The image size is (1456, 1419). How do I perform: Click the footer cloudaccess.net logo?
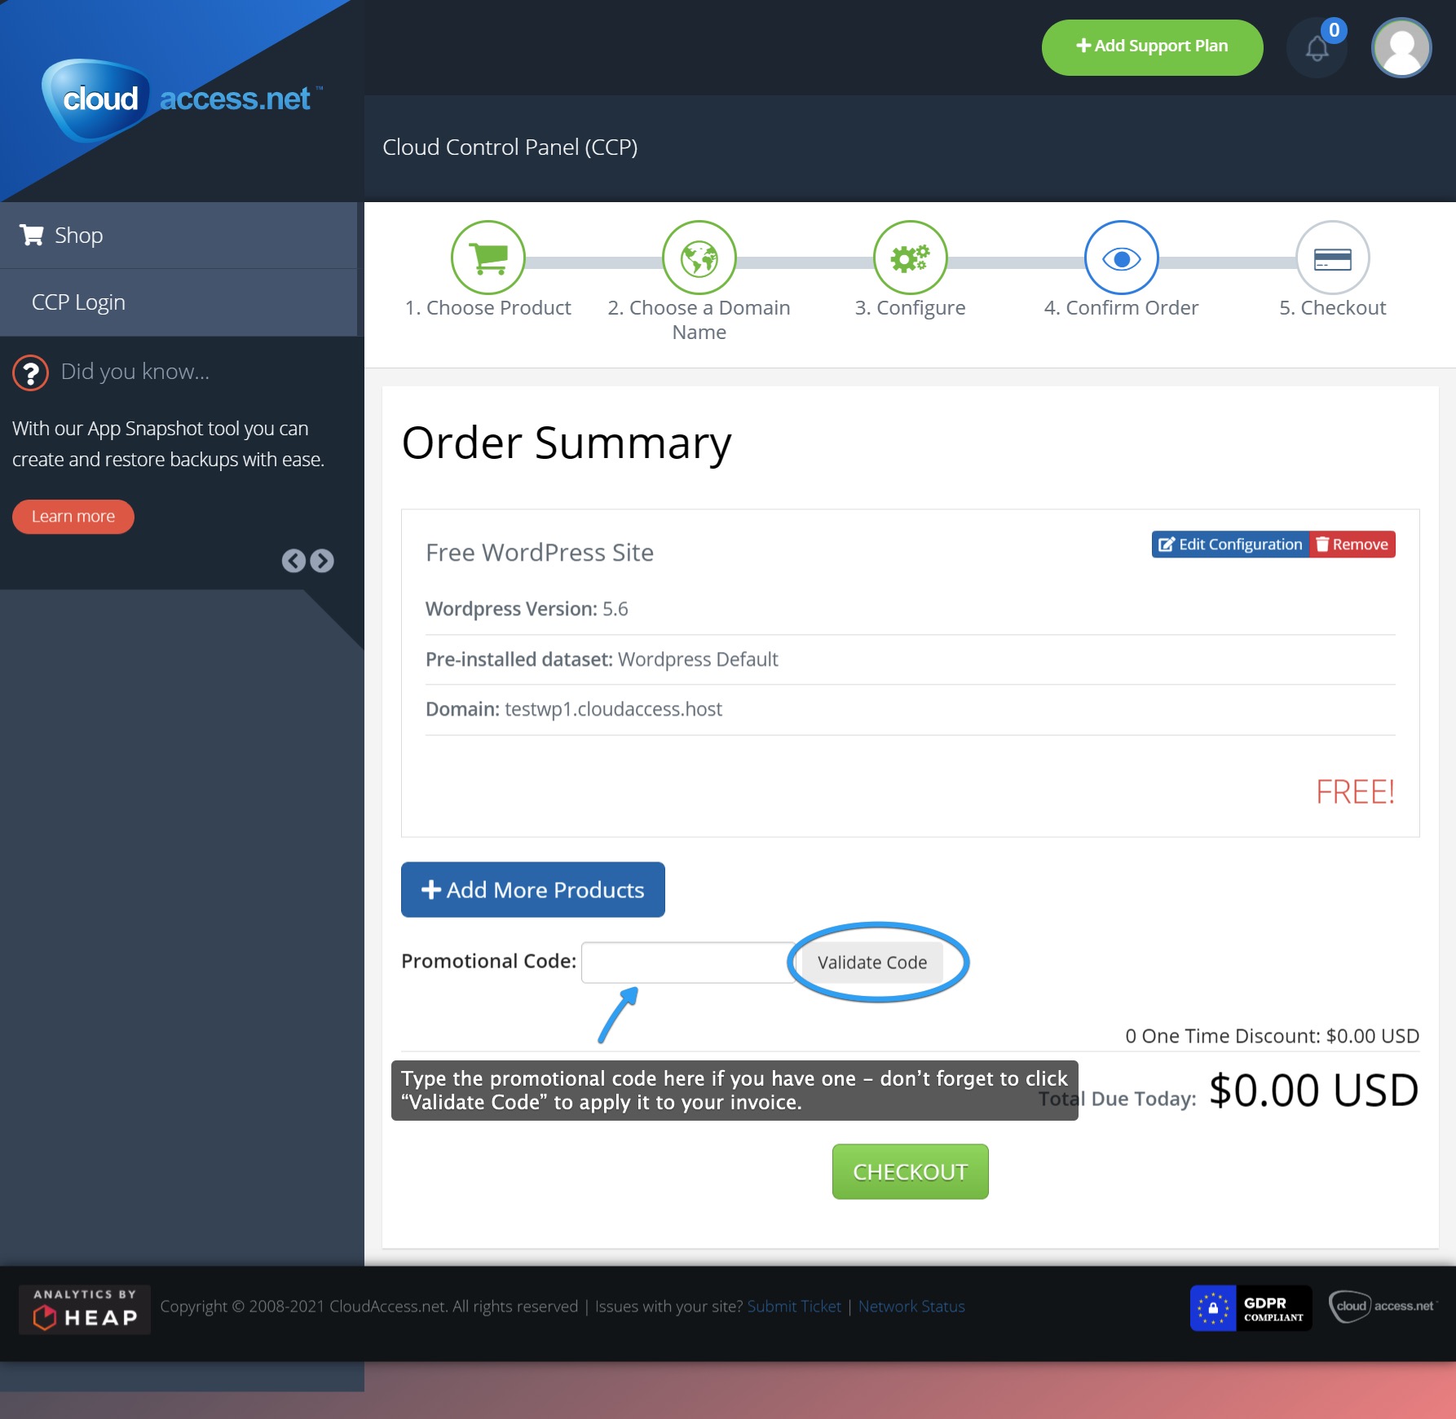point(1382,1307)
